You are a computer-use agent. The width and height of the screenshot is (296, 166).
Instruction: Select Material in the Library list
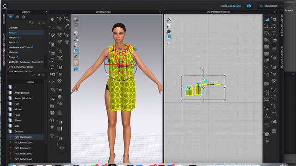[13, 52]
